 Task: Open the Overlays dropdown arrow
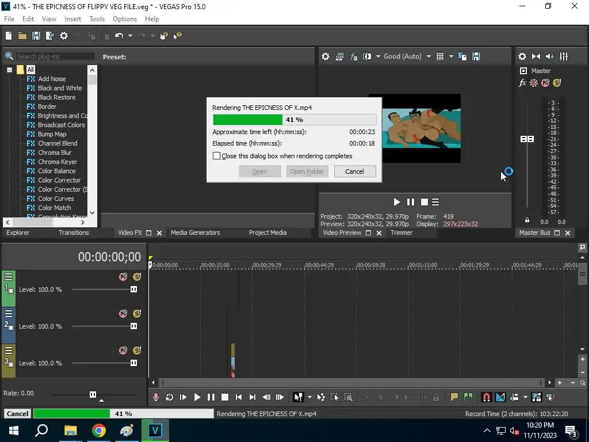coord(451,56)
